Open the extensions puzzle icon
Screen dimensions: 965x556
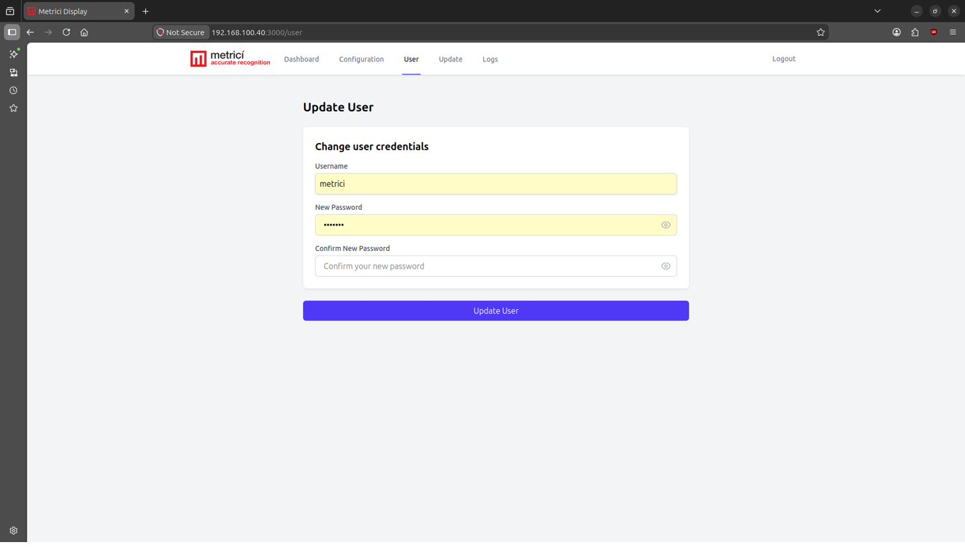click(x=915, y=32)
